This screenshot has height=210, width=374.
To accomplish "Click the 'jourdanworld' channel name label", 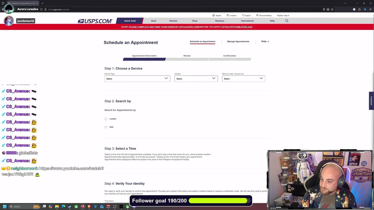I will click(x=25, y=21).
